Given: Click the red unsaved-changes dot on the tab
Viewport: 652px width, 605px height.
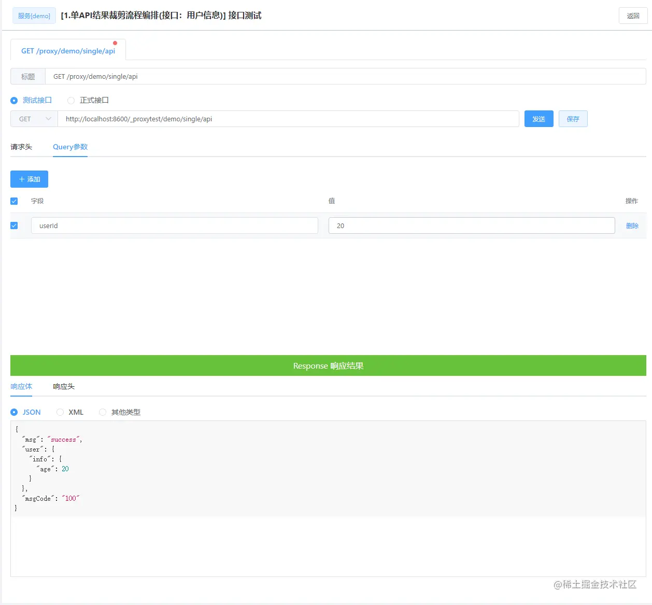Looking at the screenshot, I should click(115, 43).
